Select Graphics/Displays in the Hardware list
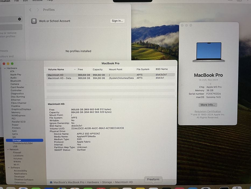This screenshot has height=189, width=251. click(21, 109)
